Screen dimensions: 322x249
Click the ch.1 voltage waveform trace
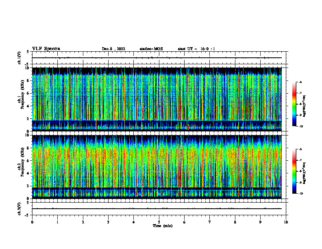point(157,58)
